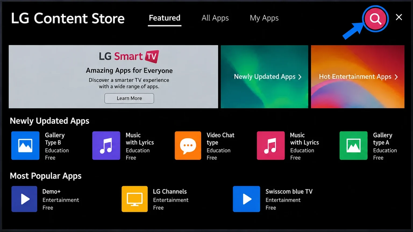
Task: Click the chevron next to Hot Entertainment Apps
Action: tap(396, 77)
